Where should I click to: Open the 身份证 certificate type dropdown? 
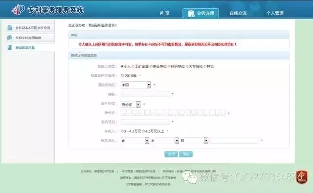[131, 105]
